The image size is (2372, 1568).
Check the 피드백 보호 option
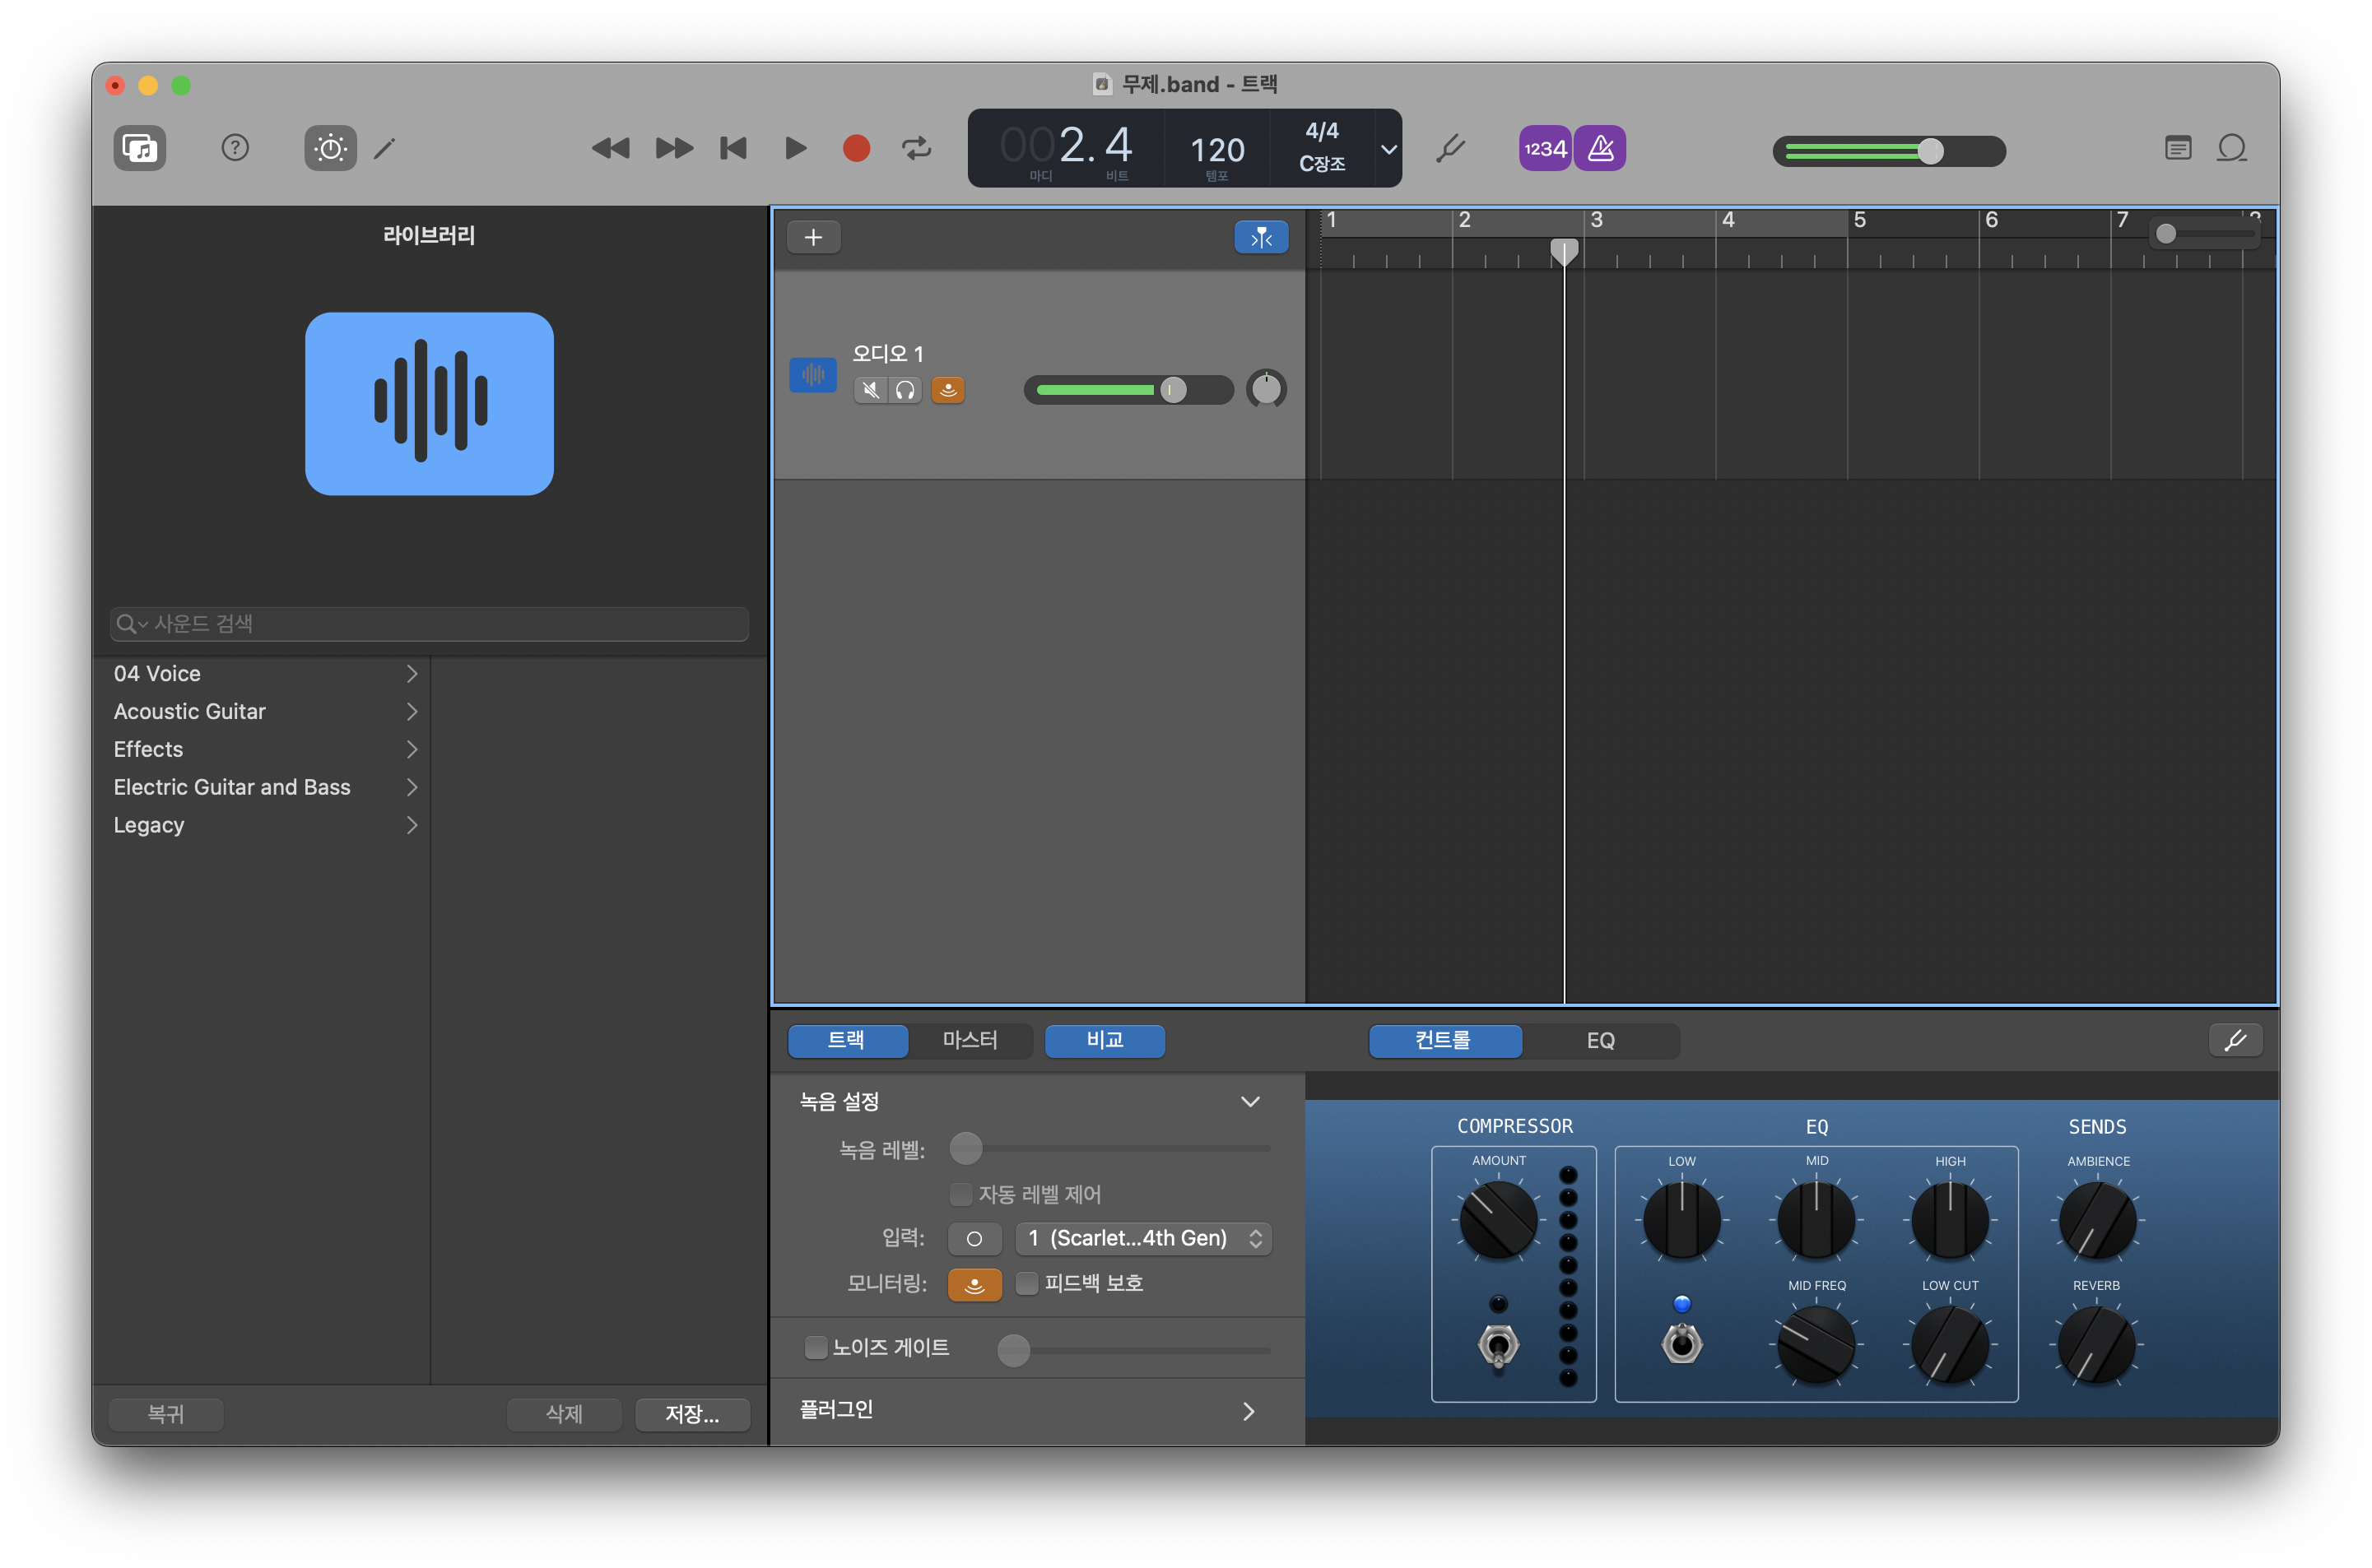pos(1027,1283)
